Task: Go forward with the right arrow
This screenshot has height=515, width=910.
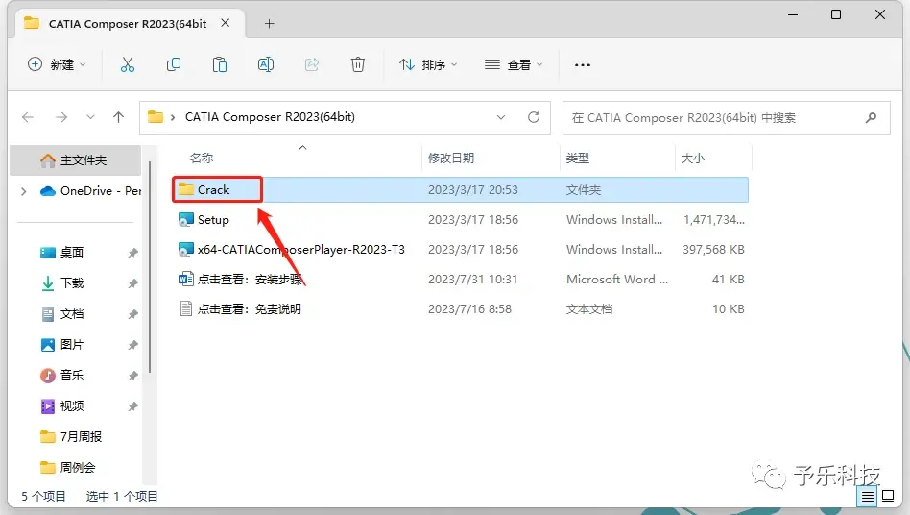Action: pos(60,117)
